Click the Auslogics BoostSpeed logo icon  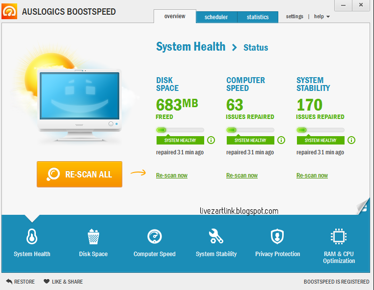coord(9,11)
